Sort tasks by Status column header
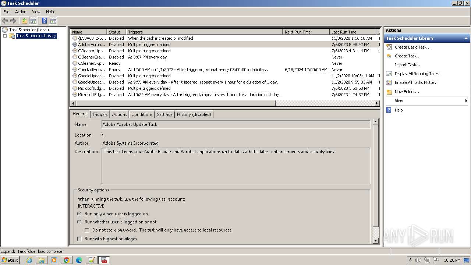471x265 pixels. (117, 32)
